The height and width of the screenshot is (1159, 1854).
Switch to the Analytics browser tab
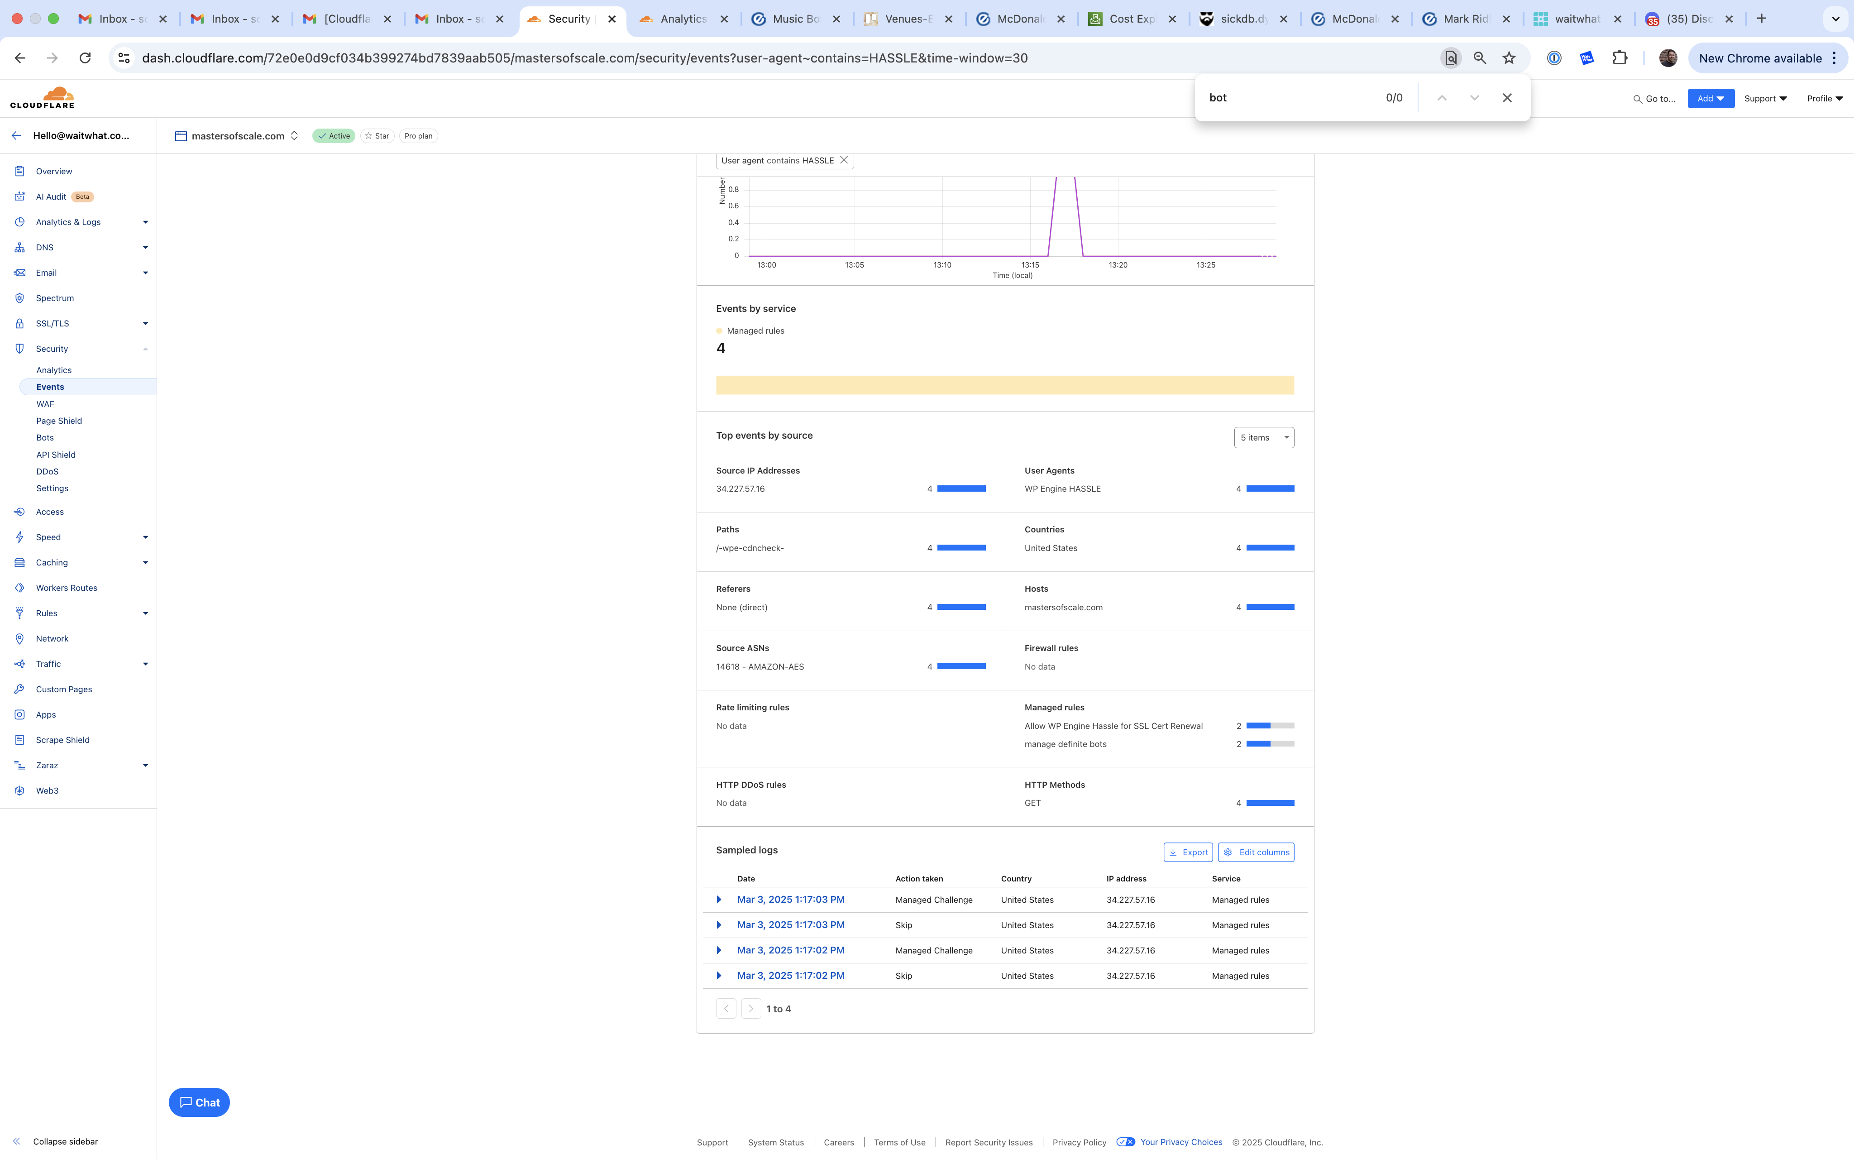pyautogui.click(x=683, y=19)
